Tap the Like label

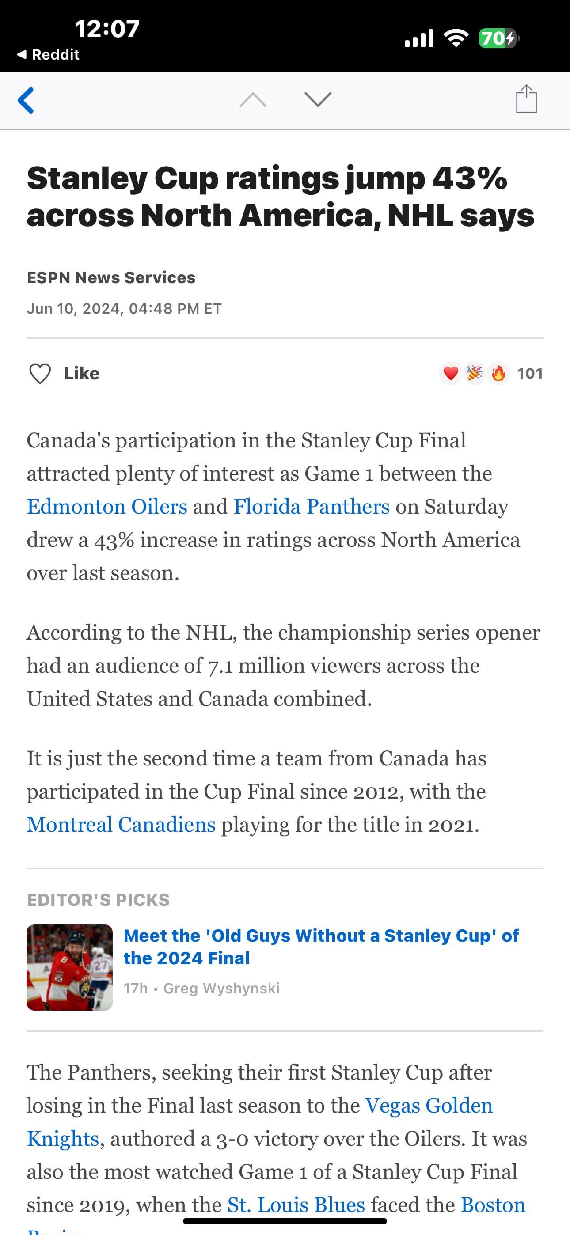pyautogui.click(x=82, y=374)
